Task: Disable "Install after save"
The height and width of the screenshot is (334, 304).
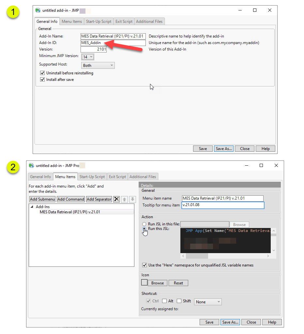Action: pyautogui.click(x=42, y=79)
